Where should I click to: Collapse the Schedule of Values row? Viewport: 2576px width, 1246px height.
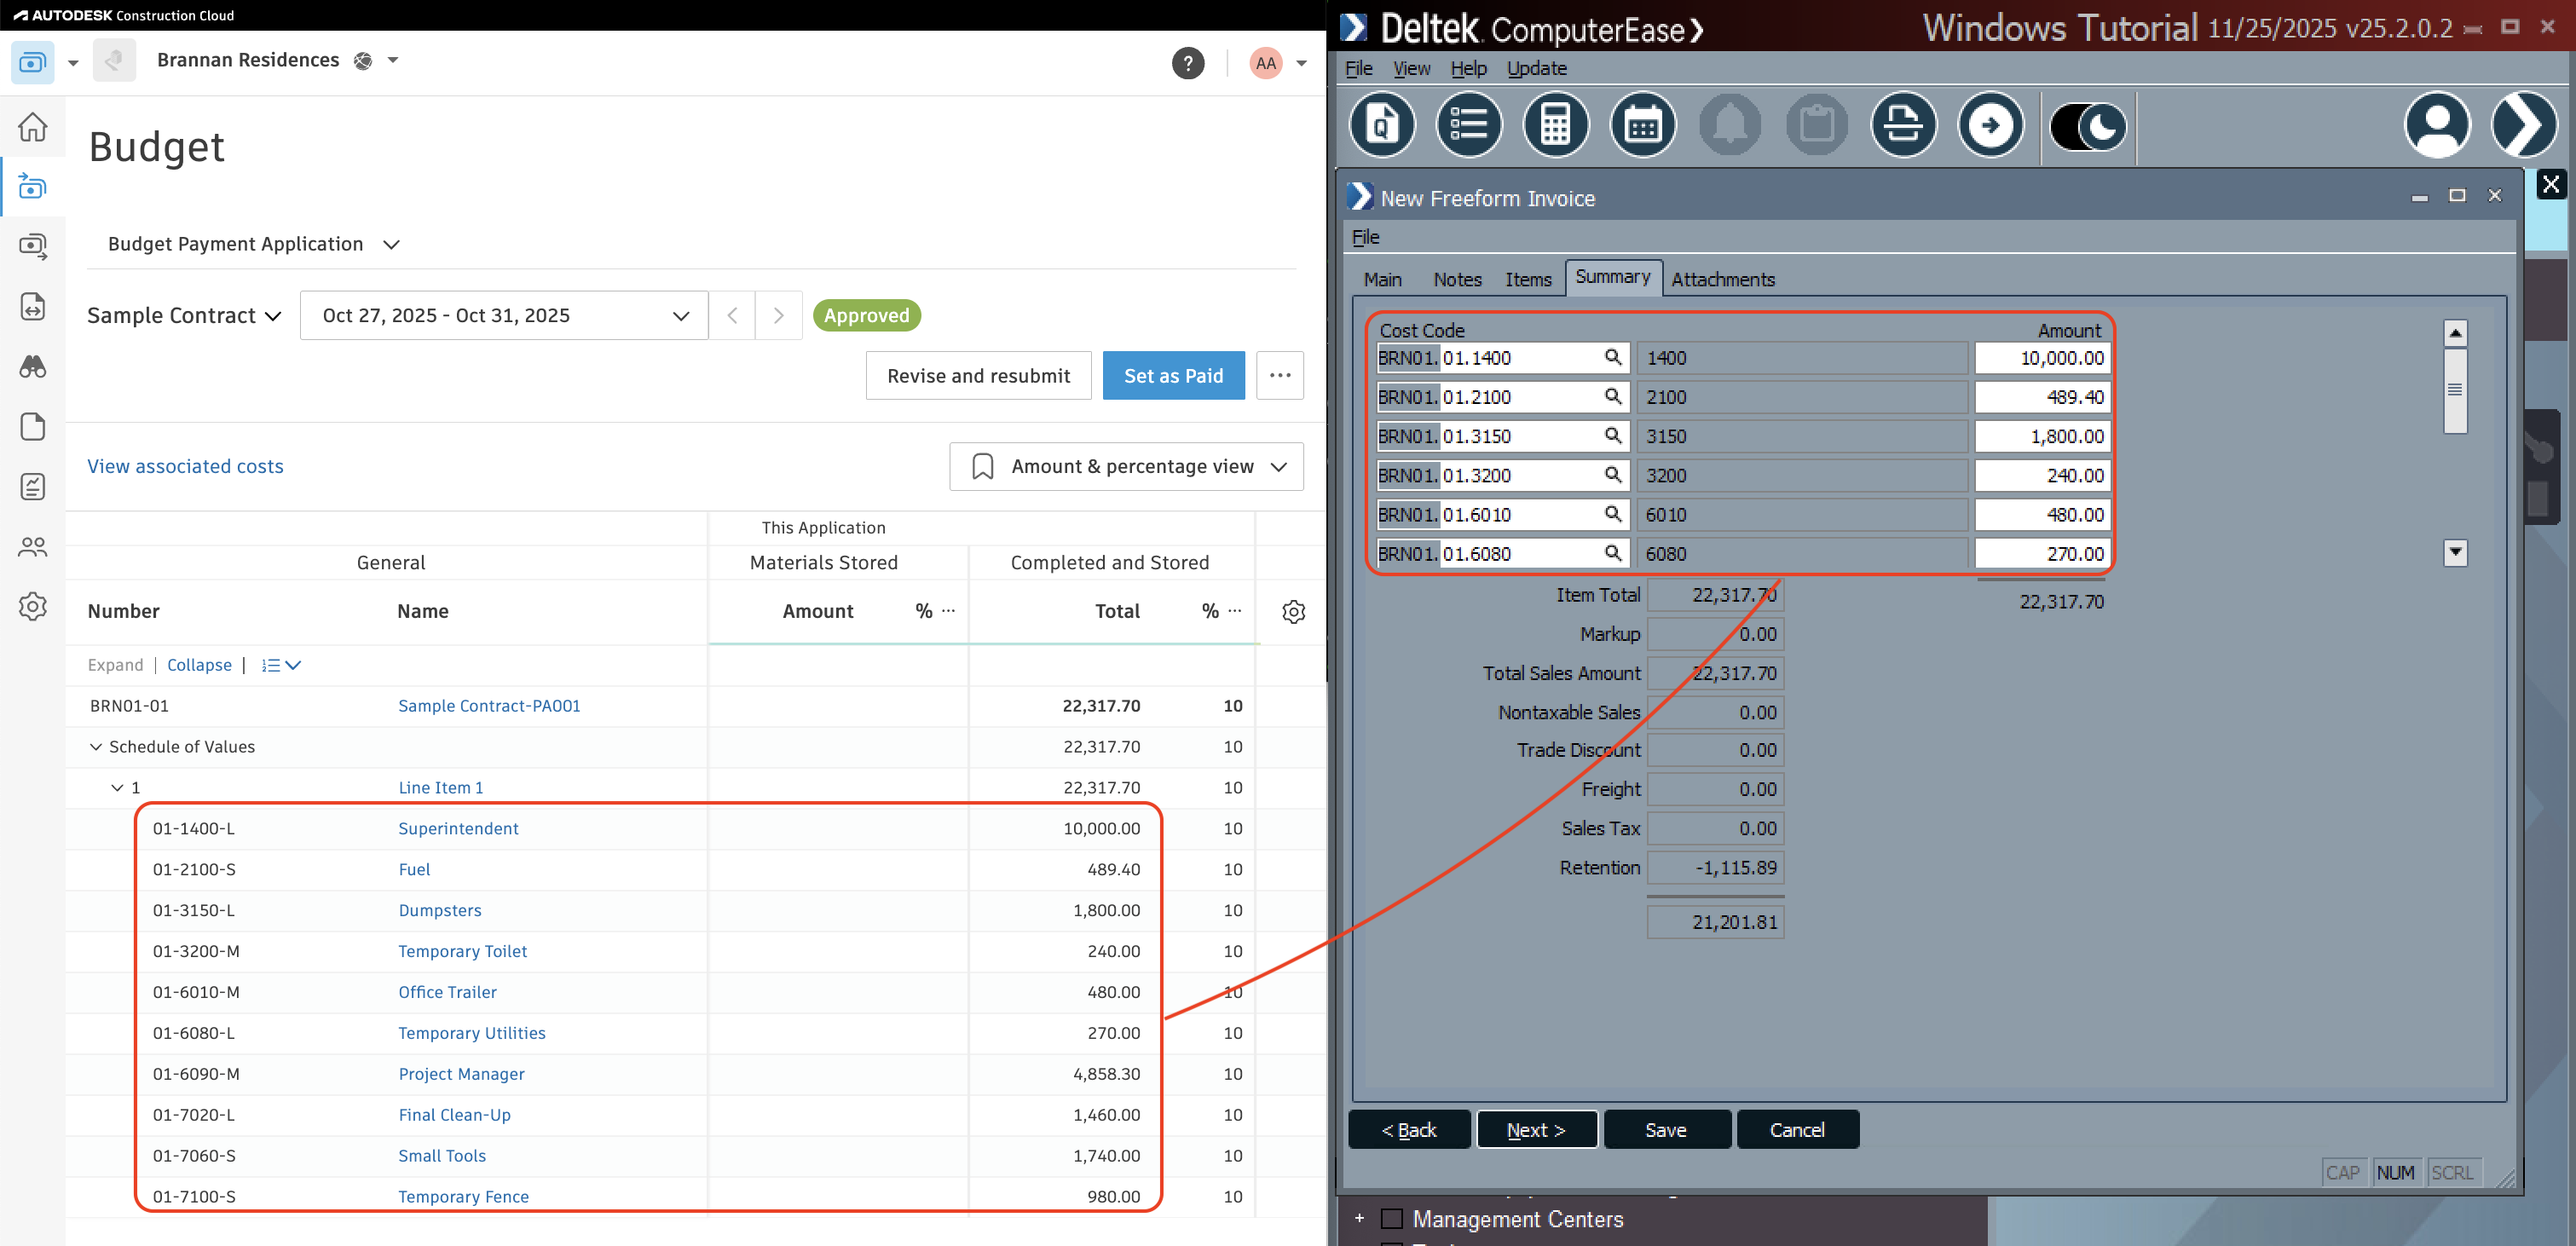coord(96,747)
